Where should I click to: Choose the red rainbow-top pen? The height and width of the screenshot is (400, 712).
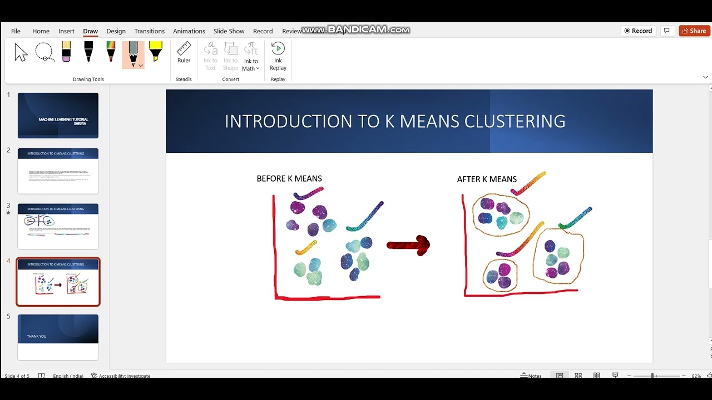(111, 51)
